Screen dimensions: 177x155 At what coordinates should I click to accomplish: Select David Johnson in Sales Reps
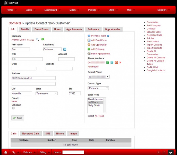tap(96, 99)
